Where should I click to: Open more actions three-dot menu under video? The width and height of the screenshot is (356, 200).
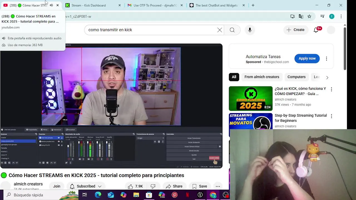218,186
